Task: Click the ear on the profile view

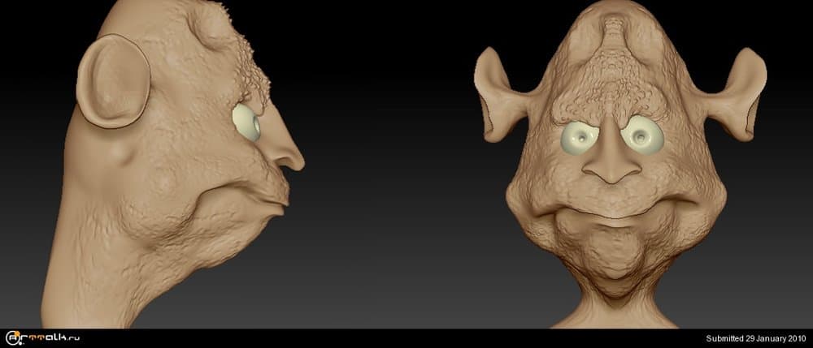Action: (113, 80)
